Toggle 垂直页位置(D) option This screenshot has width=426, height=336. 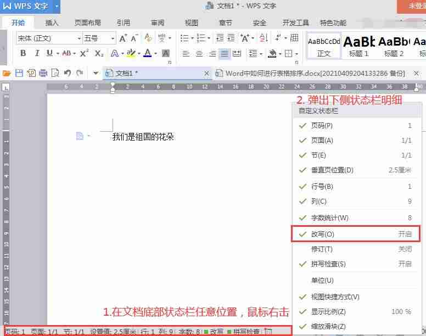click(356, 170)
